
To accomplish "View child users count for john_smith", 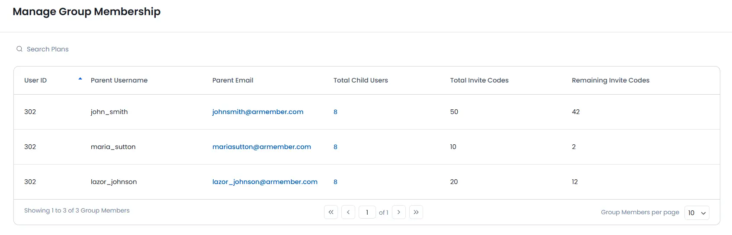I will (335, 112).
